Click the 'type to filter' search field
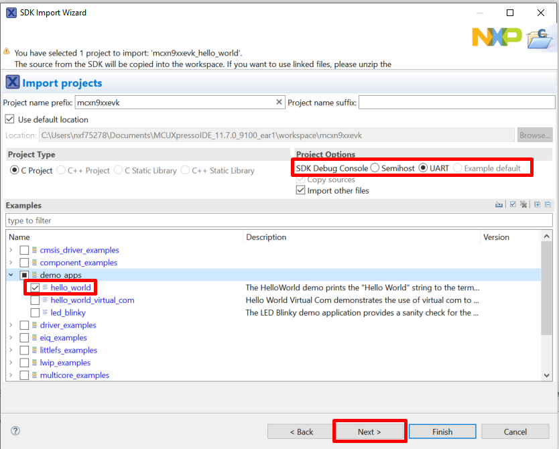 coord(279,220)
